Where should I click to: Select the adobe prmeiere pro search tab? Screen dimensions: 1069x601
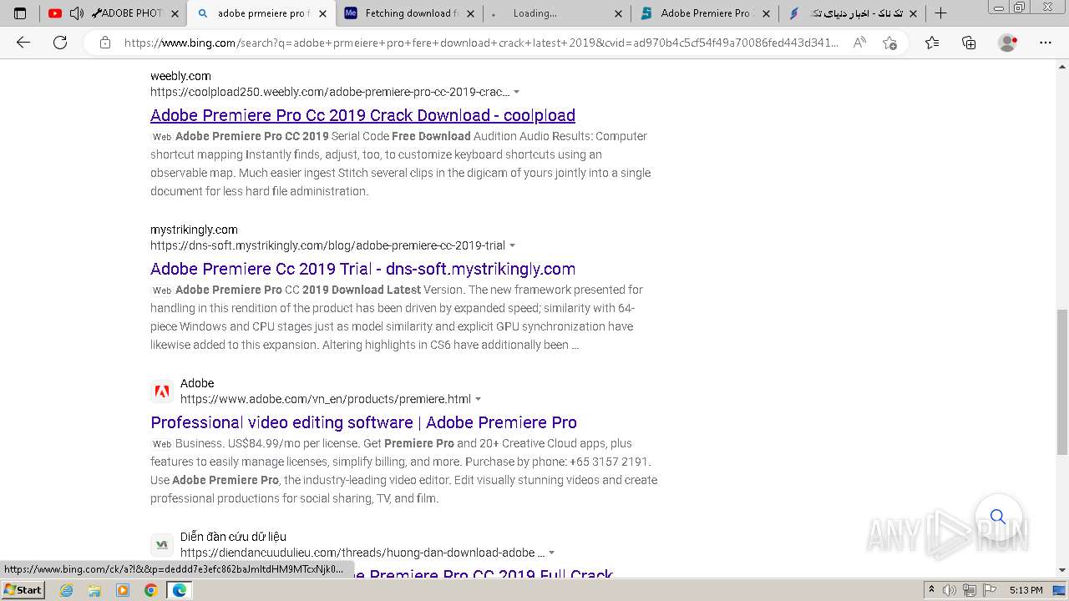261,13
